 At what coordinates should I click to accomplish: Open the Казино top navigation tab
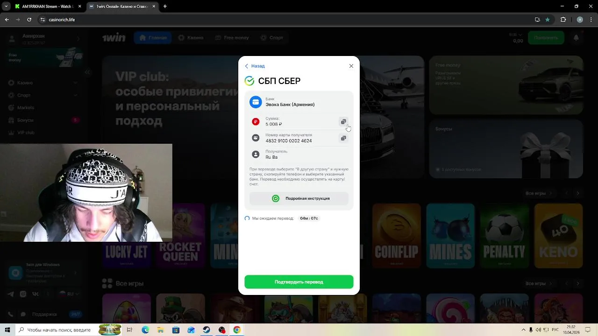[191, 37]
